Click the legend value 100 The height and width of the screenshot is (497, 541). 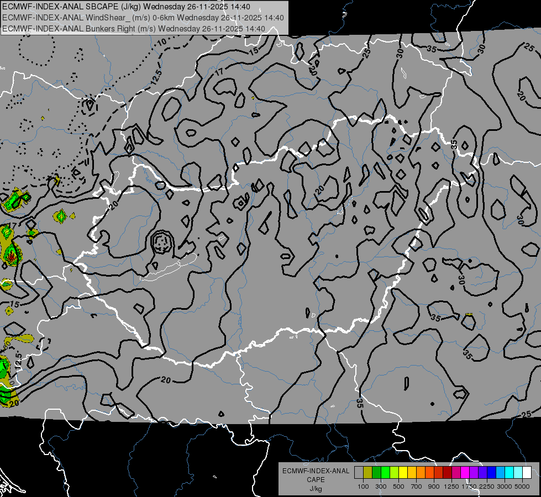pyautogui.click(x=363, y=487)
